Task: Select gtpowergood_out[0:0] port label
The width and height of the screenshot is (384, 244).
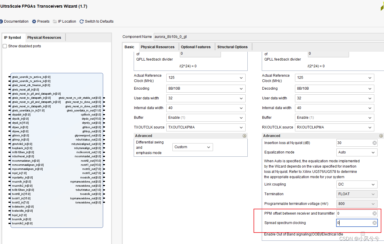Action: (88, 136)
